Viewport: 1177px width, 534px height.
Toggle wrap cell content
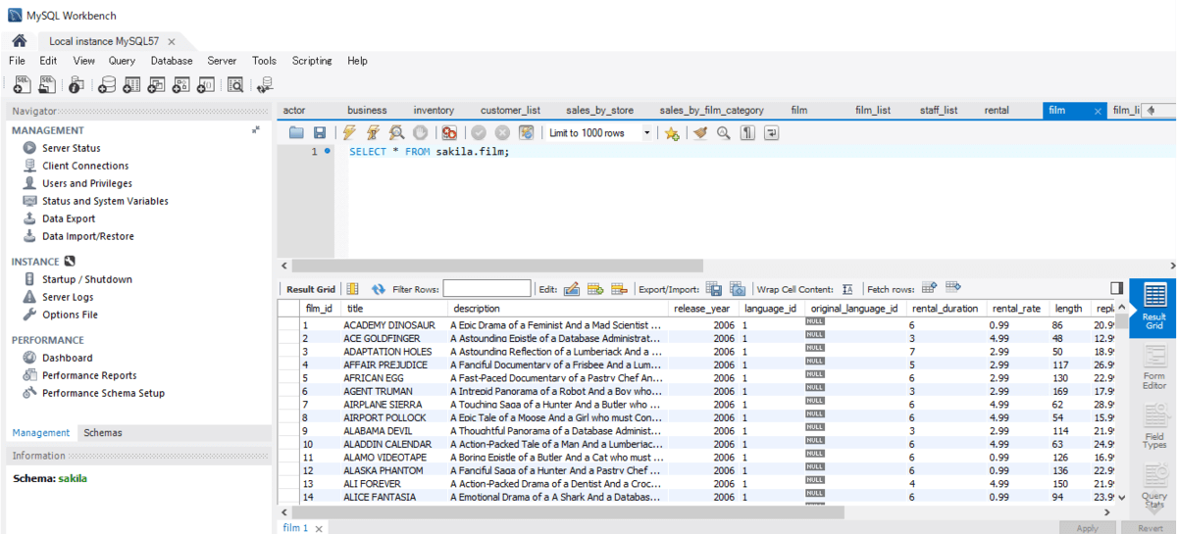pos(847,289)
